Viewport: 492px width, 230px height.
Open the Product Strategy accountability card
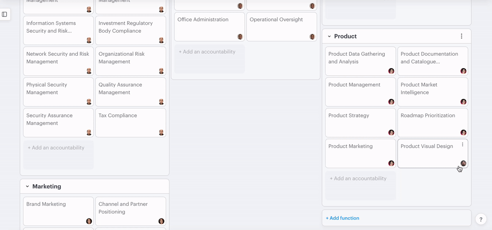pos(360,122)
